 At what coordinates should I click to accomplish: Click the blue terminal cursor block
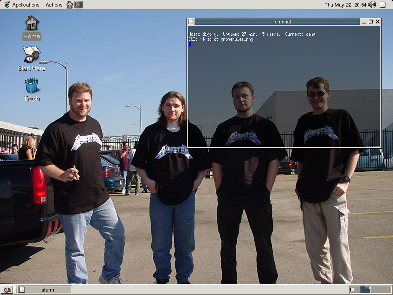click(190, 44)
